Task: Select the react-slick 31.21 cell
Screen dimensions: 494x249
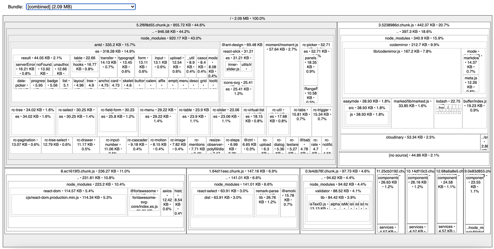Action: pos(238,51)
